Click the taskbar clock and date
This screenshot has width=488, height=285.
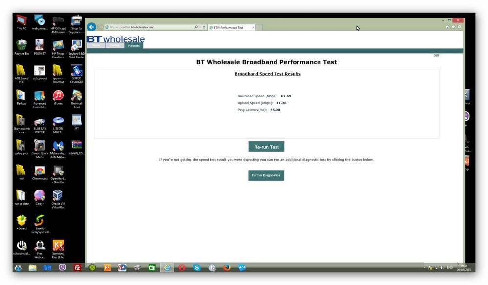pos(464,268)
